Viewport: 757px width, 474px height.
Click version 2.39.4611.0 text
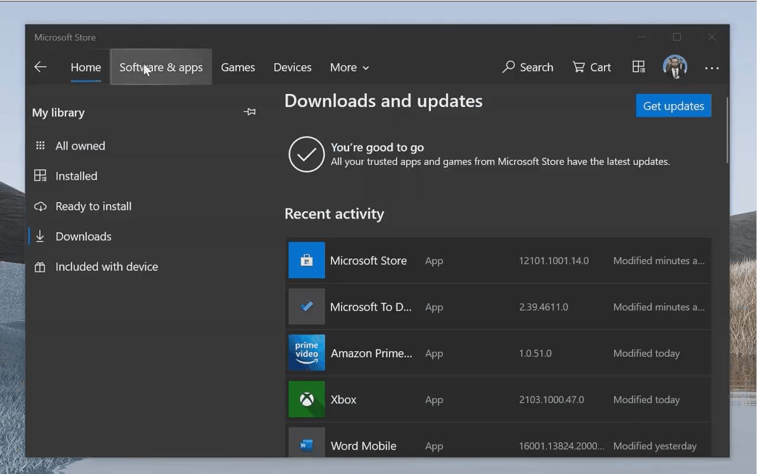pos(544,307)
